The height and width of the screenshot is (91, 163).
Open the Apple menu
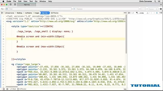click(3, 1)
